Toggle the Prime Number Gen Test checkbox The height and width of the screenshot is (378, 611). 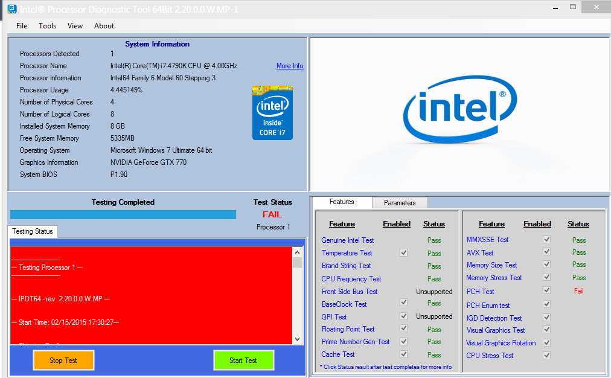404,341
